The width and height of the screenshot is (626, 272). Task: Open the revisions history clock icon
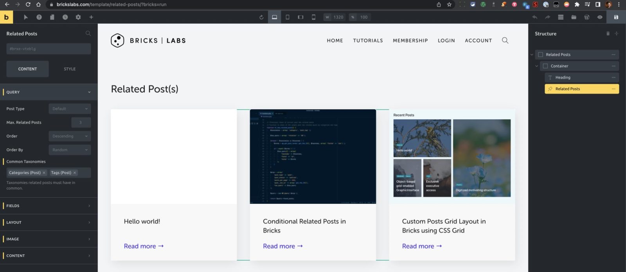[x=65, y=17]
